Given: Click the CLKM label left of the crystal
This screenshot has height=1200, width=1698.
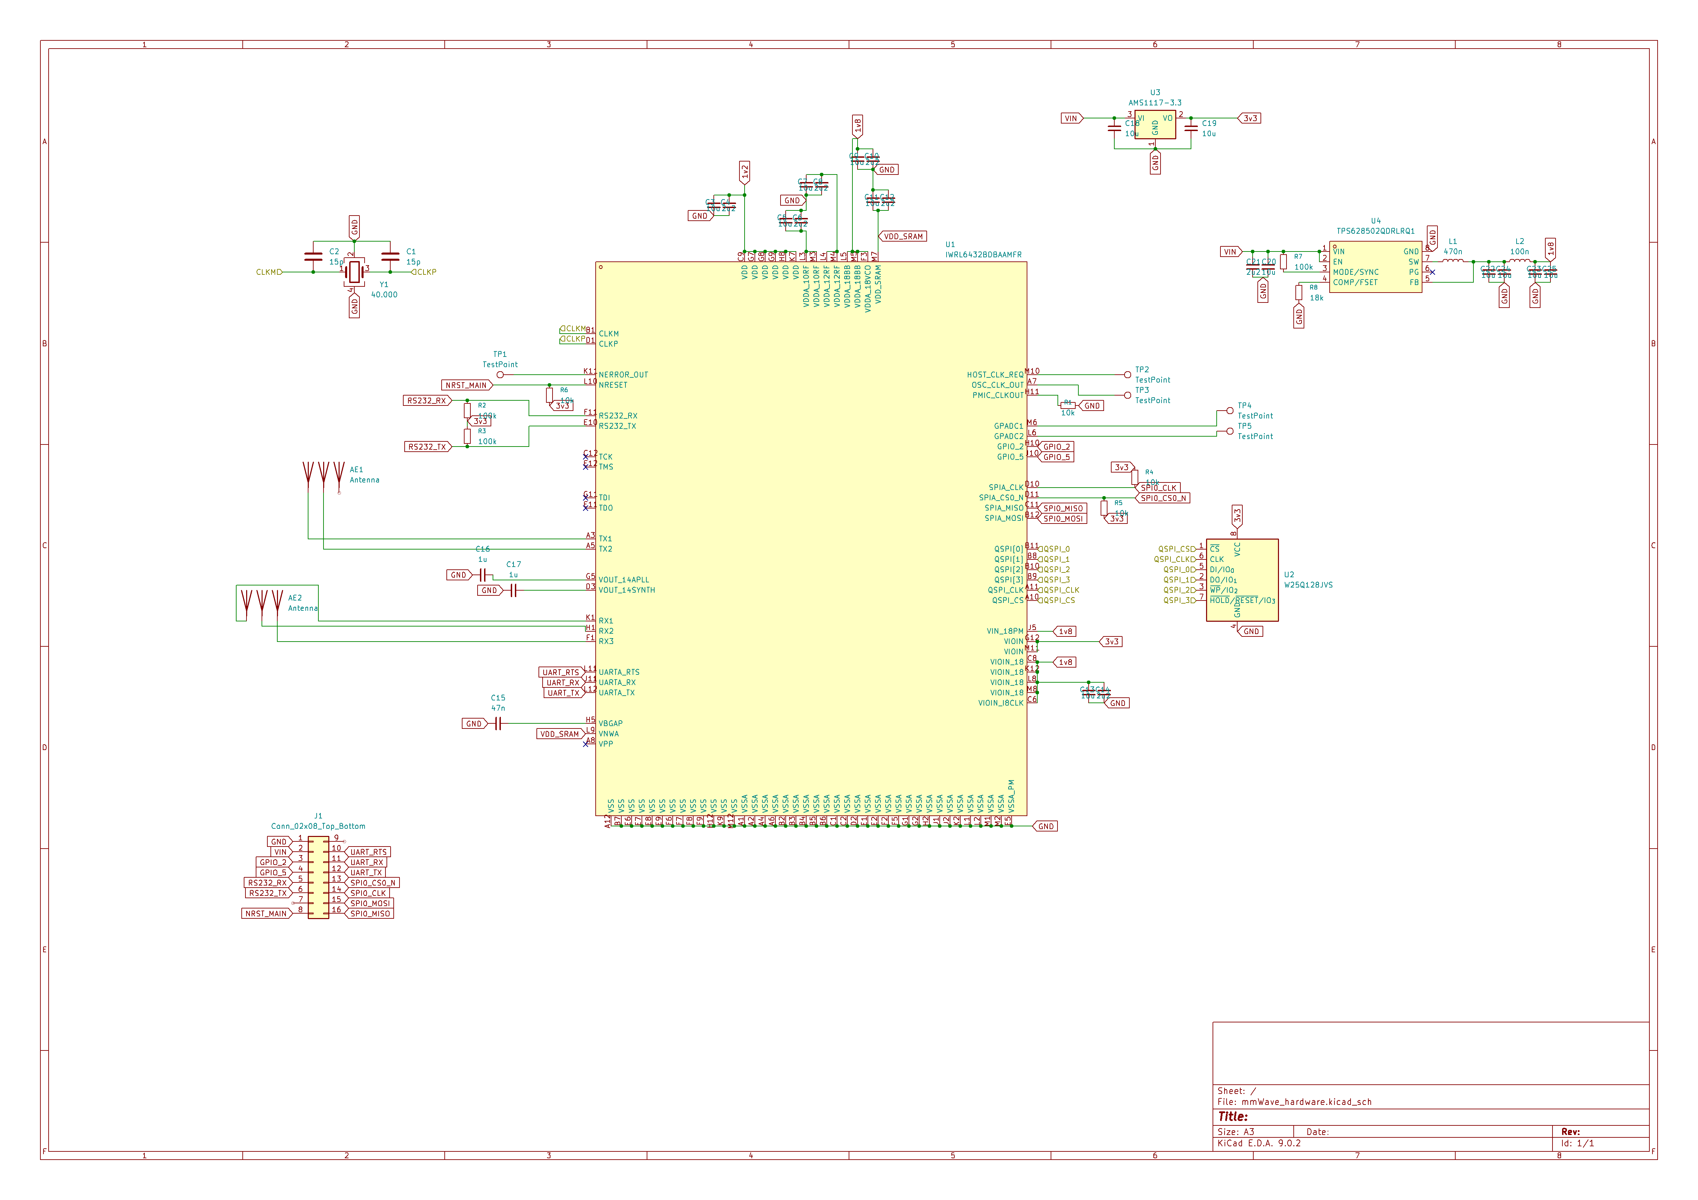Looking at the screenshot, I should (x=269, y=272).
